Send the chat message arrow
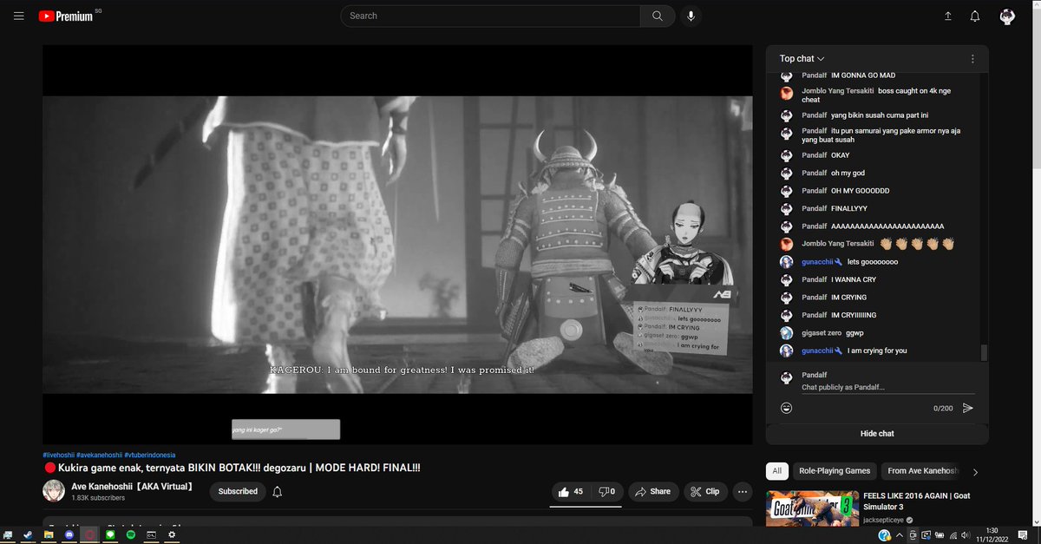 tap(968, 408)
